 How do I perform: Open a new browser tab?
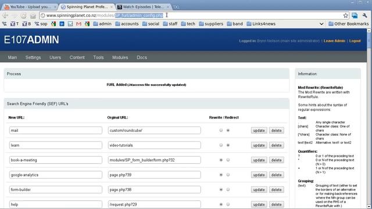[x=176, y=7]
